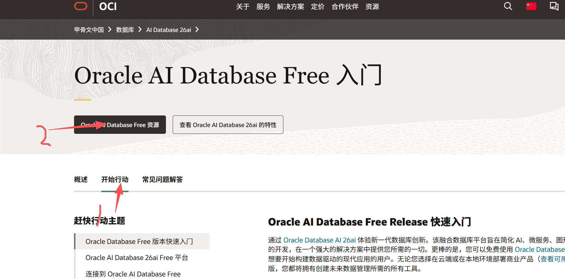Click the Oracle Database AI 26ai inline link
This screenshot has height=279, width=565.
coord(319,240)
